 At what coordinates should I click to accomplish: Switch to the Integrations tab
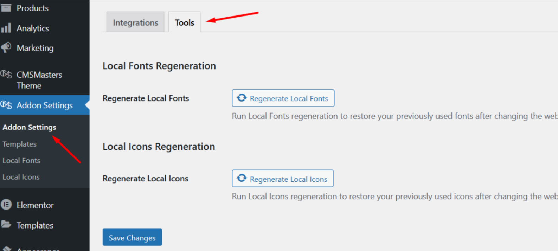click(x=135, y=22)
